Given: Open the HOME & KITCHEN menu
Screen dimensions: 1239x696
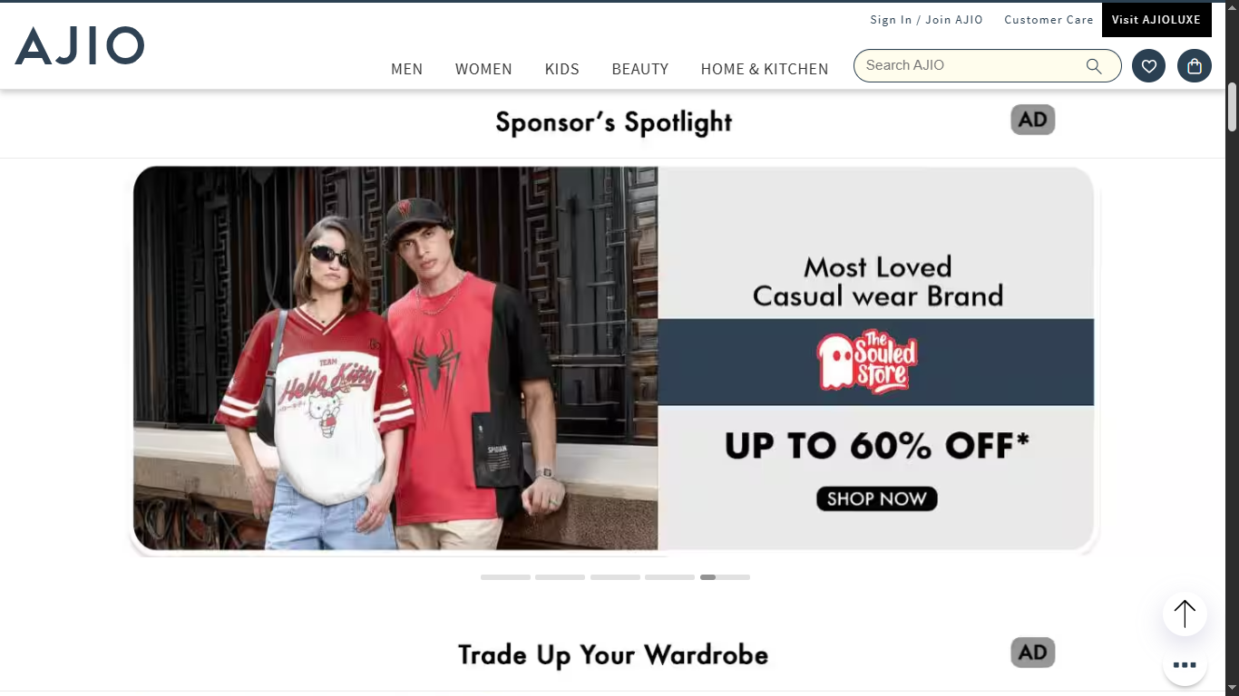Looking at the screenshot, I should (x=765, y=69).
